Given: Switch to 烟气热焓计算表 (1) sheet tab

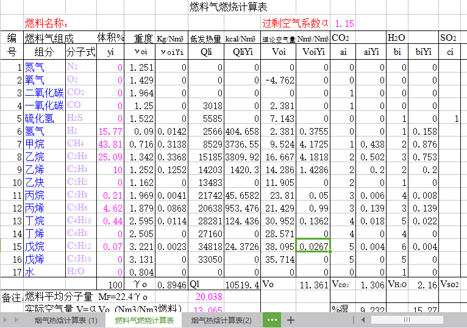Looking at the screenshot, I should (66, 320).
